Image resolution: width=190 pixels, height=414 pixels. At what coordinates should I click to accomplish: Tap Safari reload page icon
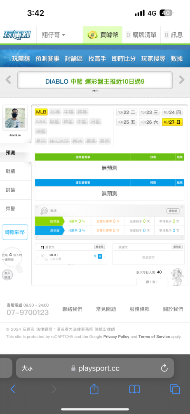point(164,368)
